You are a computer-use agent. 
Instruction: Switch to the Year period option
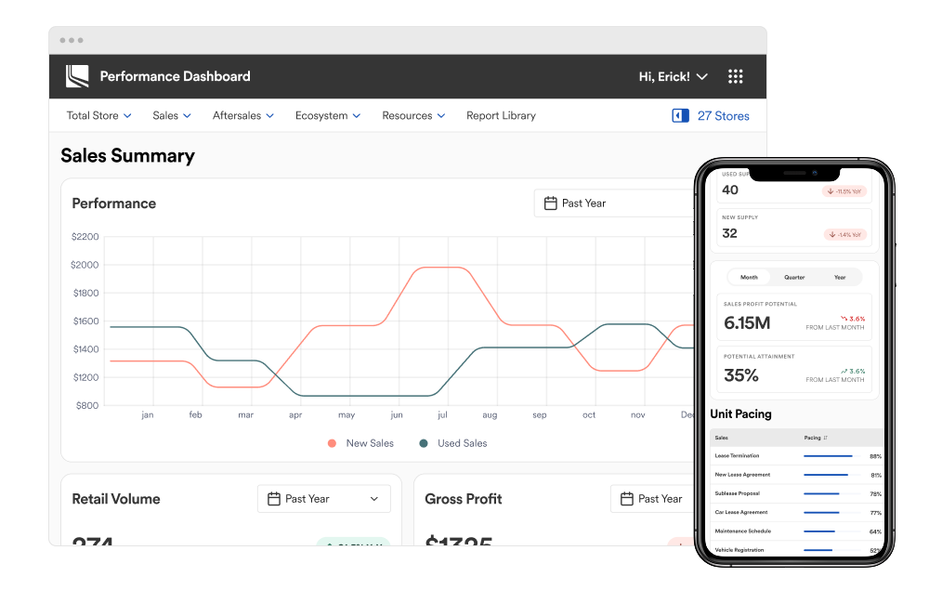(840, 278)
